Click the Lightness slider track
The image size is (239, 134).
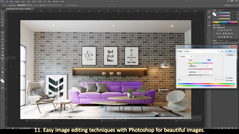point(200,75)
